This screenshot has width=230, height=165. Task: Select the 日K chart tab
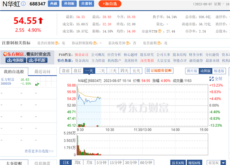point(66,162)
